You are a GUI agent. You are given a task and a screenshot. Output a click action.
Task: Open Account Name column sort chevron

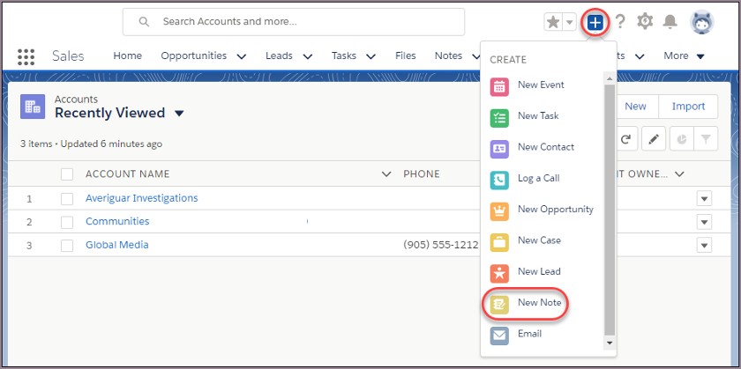click(386, 174)
